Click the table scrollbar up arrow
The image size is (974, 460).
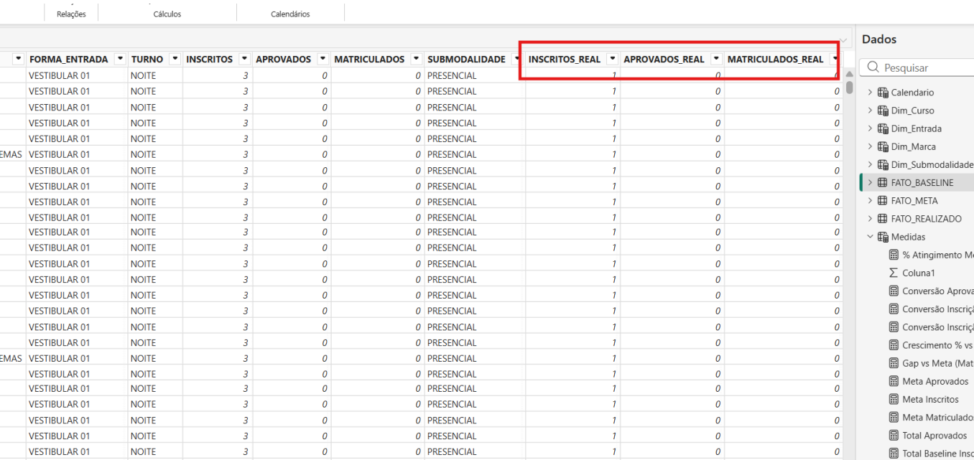[x=850, y=73]
